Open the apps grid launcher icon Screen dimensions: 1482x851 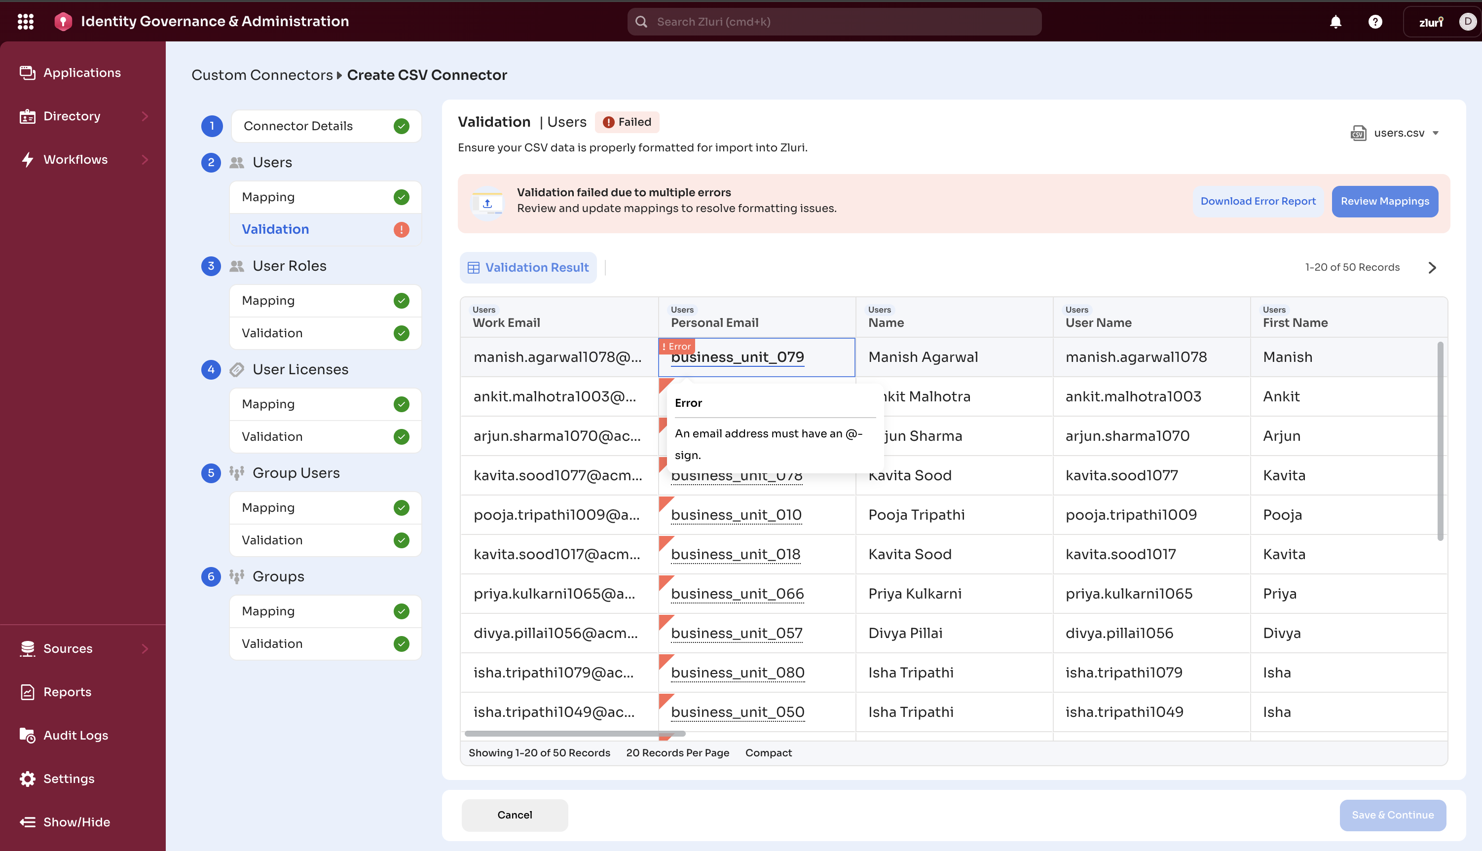pos(26,22)
